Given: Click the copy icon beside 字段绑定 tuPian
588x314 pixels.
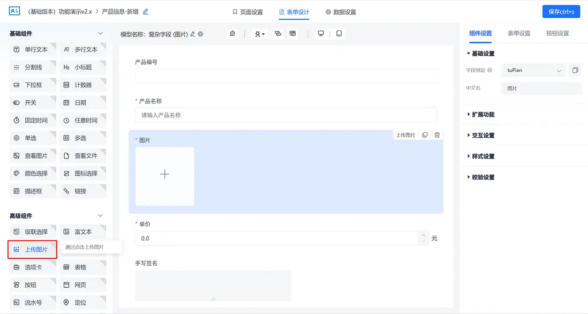Looking at the screenshot, I should coord(576,70).
